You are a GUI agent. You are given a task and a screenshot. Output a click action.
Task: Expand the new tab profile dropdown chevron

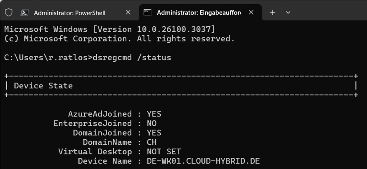point(288,13)
